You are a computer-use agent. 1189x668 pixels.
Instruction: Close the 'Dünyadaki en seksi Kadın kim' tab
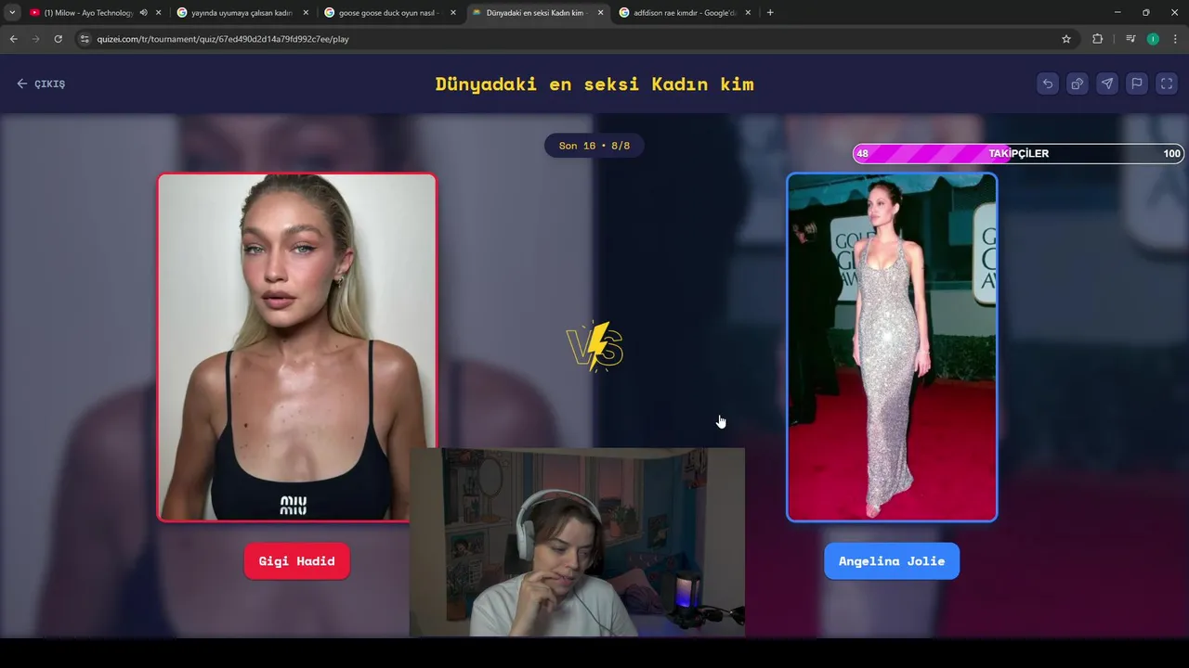[x=600, y=13]
